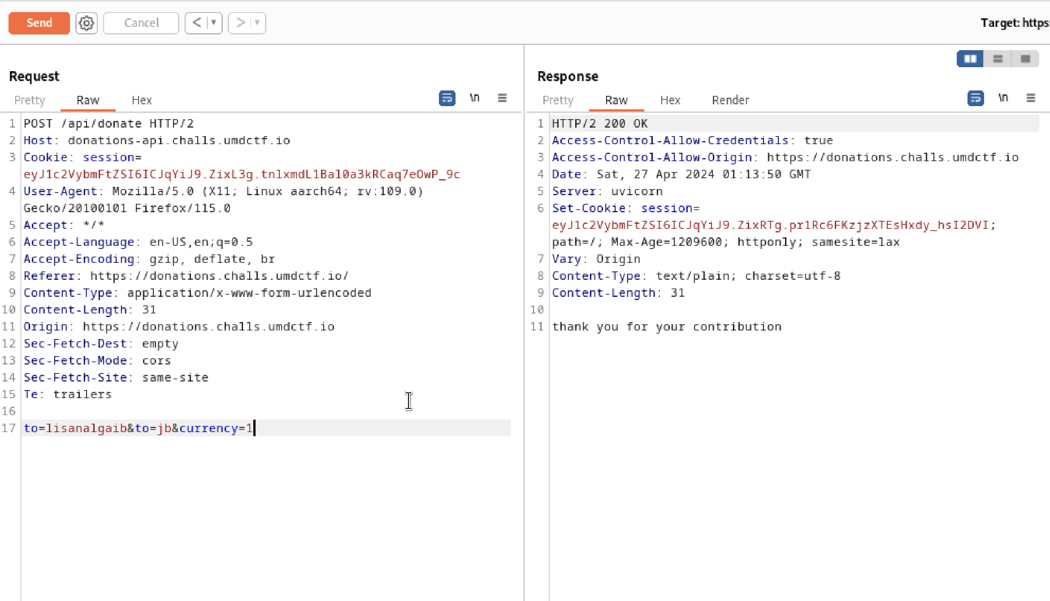Click Response panel heading
This screenshot has width=1050, height=601.
(x=568, y=77)
